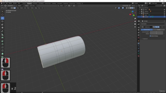Open the Mesh menu
Viewport: 166px width, 93px height.
(x=28, y=8)
